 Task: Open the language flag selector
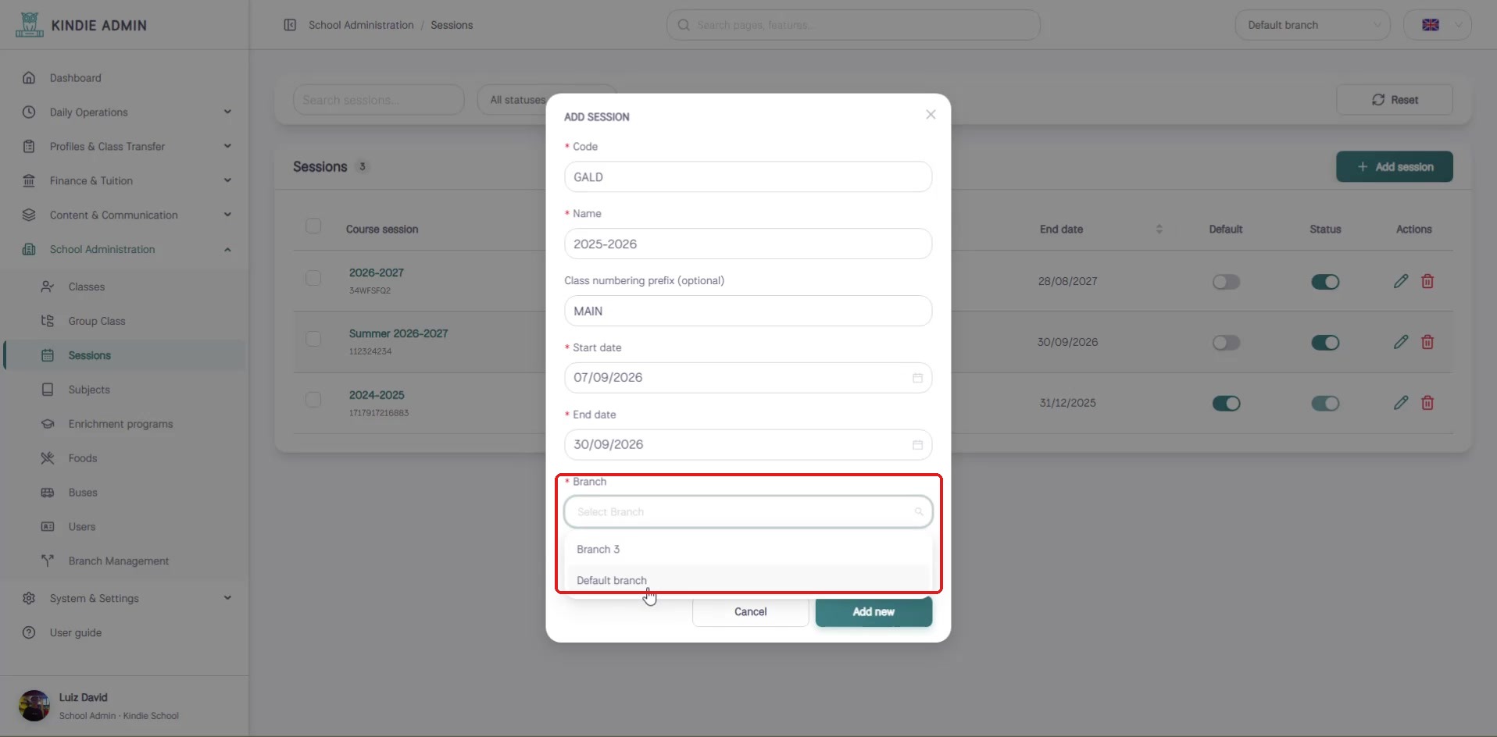(x=1437, y=25)
